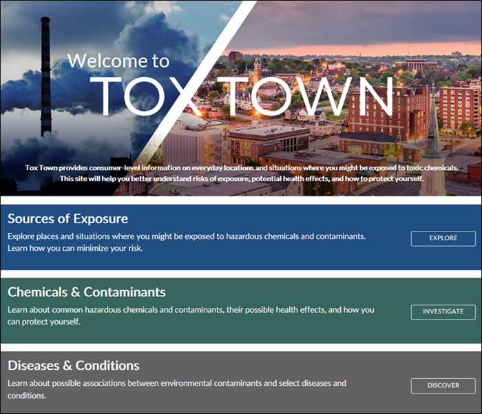Click the EXPLORE button
Image resolution: width=482 pixels, height=414 pixels.
click(443, 238)
